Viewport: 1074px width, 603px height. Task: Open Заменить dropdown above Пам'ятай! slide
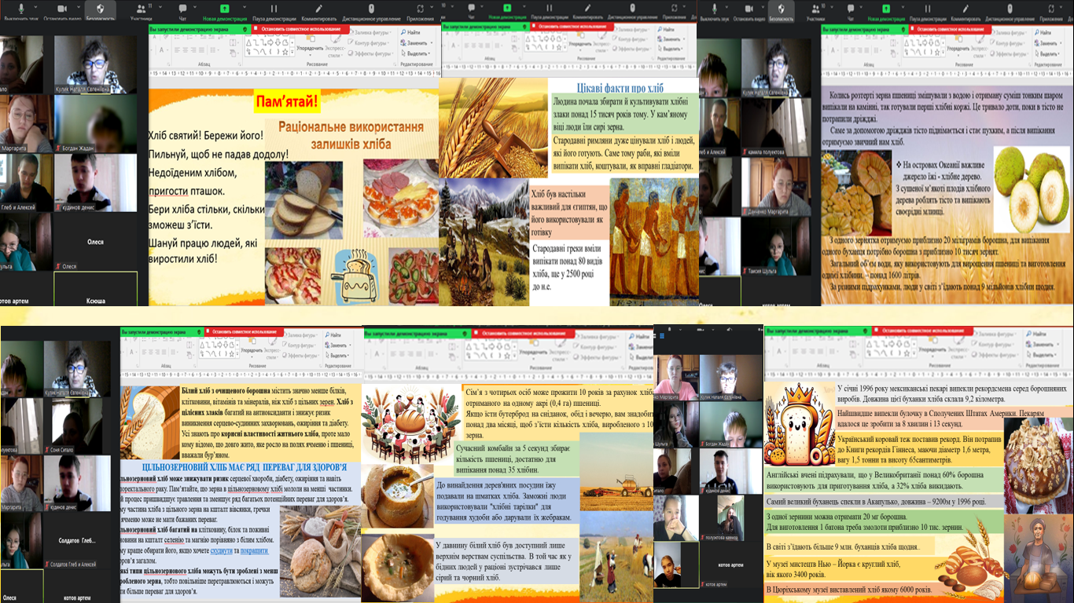tap(416, 42)
